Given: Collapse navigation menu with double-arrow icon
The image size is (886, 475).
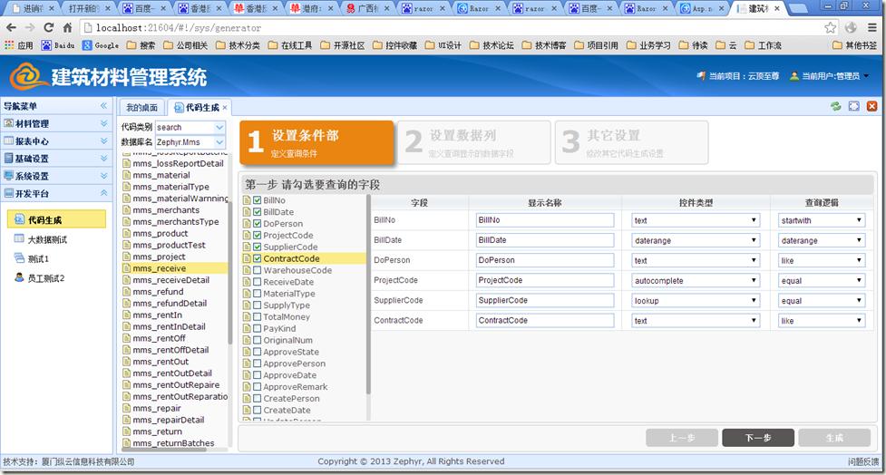Looking at the screenshot, I should (x=103, y=106).
